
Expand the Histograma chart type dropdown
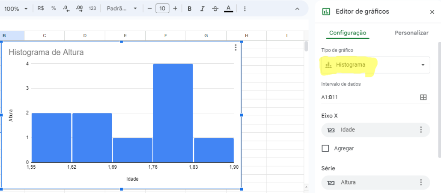click(x=375, y=65)
